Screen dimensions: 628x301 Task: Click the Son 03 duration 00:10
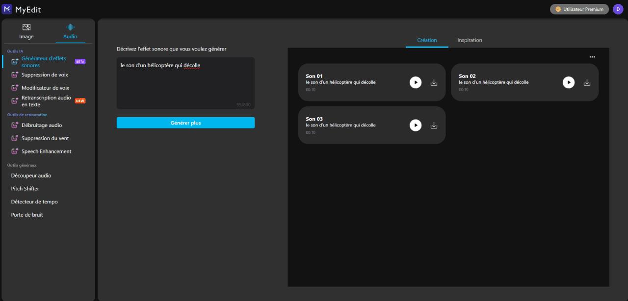click(x=311, y=133)
